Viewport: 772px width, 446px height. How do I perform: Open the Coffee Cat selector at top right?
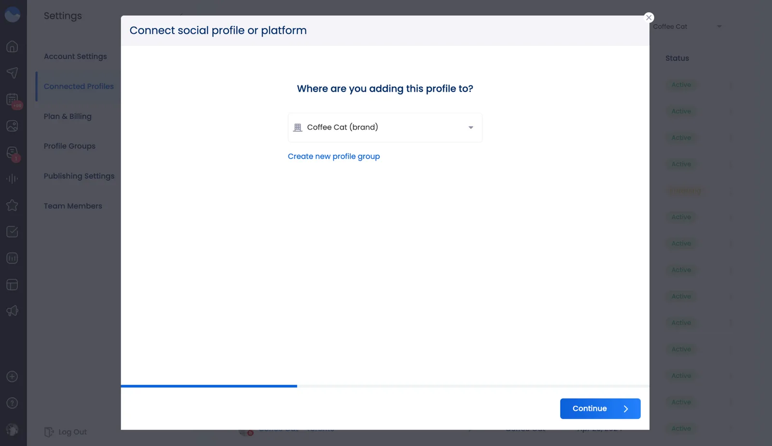coord(687,27)
